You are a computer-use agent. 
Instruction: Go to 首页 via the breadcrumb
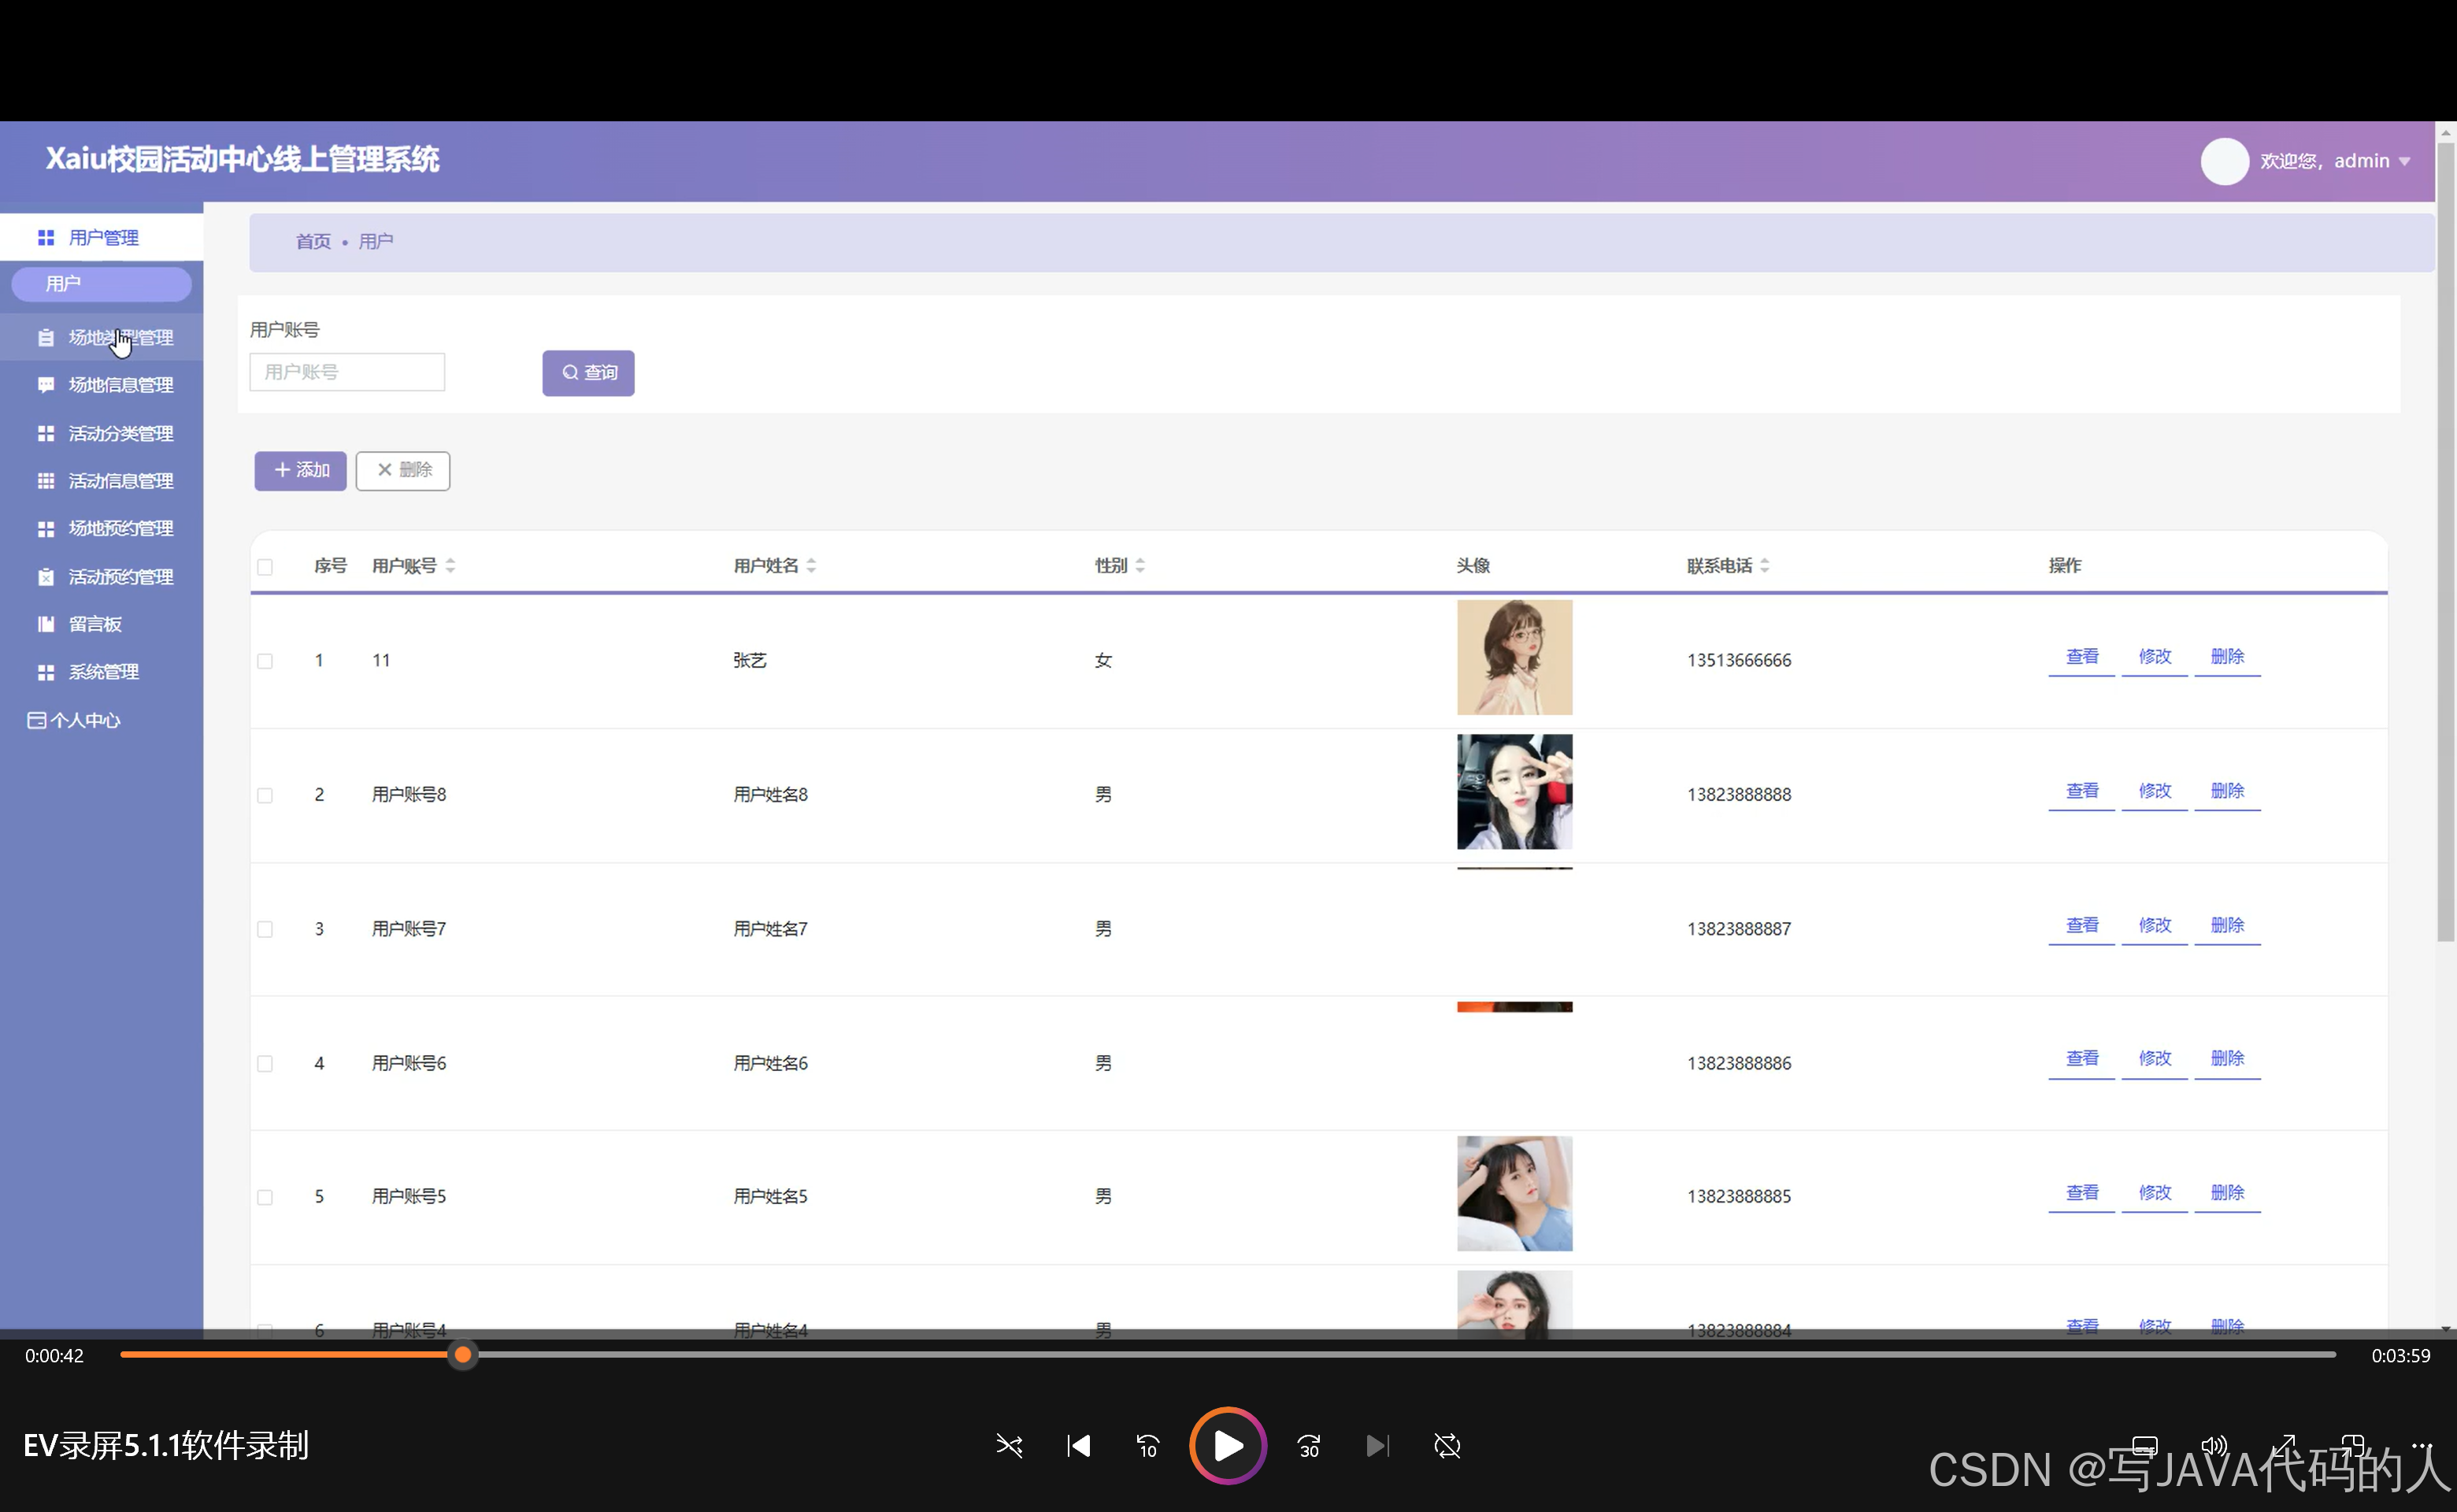pos(313,241)
